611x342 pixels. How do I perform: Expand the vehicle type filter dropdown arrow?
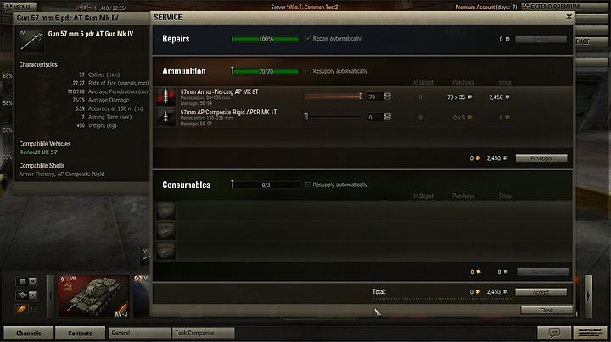[33, 295]
